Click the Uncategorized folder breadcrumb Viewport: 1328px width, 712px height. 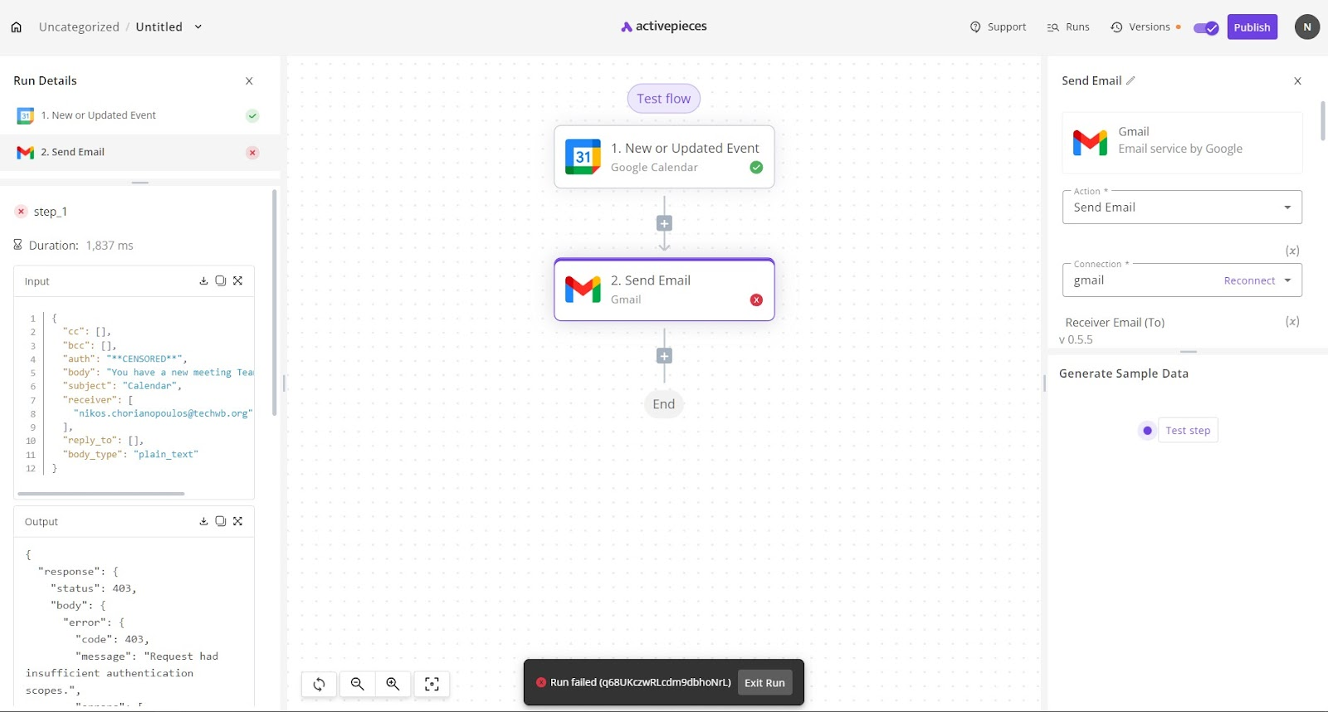[x=79, y=27]
